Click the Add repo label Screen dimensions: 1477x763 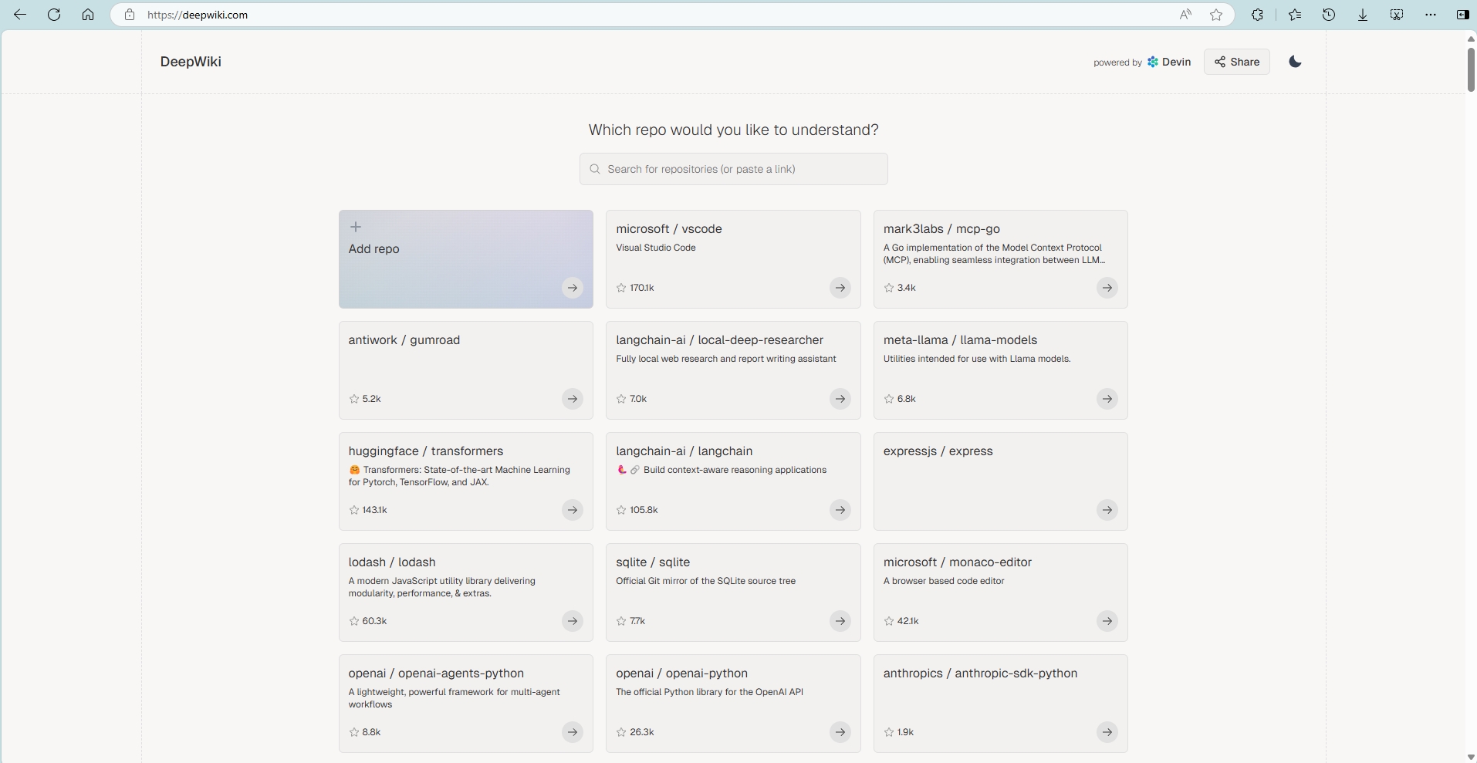(x=373, y=249)
